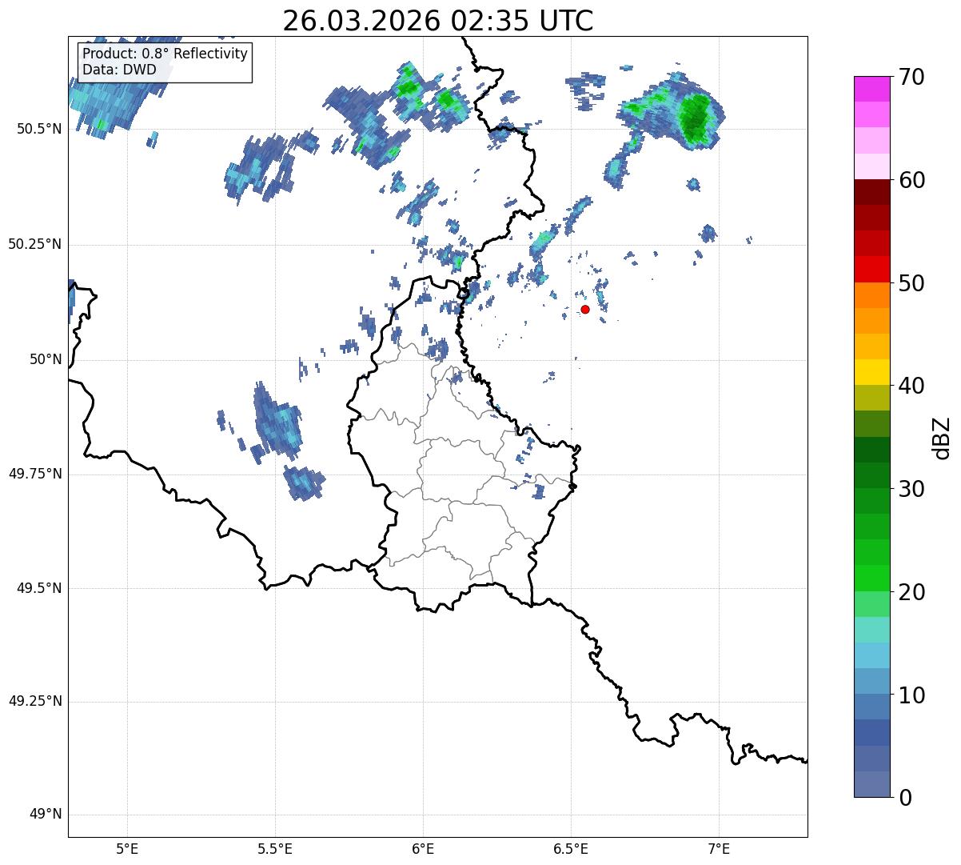Click the 49.5°N latitude label
Screen dimensions: 961x865
click(x=39, y=588)
